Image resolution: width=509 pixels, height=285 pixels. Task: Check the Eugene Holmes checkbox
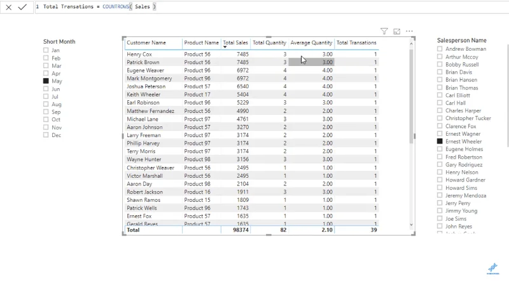440,149
